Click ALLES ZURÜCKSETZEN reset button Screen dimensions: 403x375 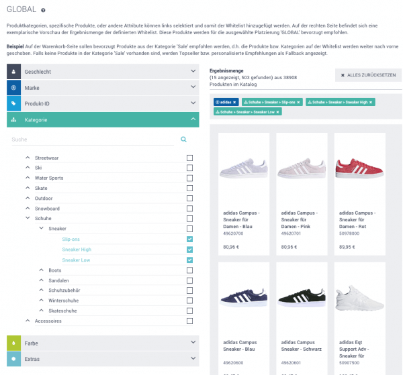pos(368,75)
